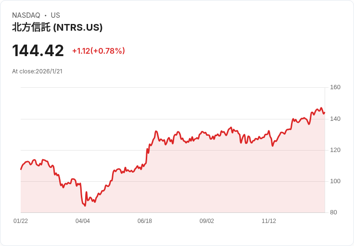This screenshot has height=246, width=354.
Task: Click the 100 y-axis label
Action: tap(335, 181)
